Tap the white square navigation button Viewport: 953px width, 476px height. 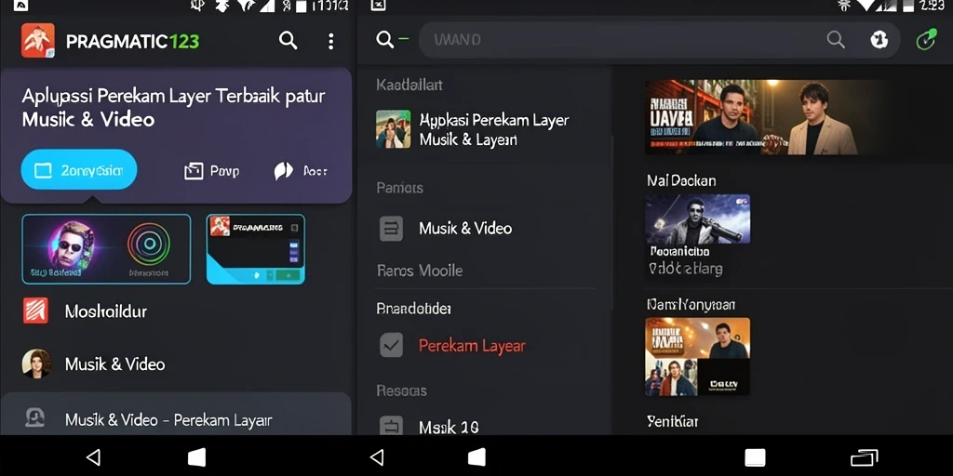[x=755, y=457]
